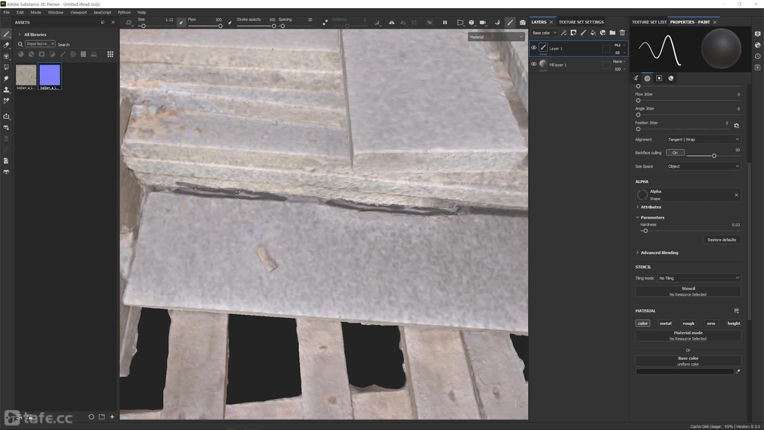Toggle Backface culling On button

coord(675,152)
